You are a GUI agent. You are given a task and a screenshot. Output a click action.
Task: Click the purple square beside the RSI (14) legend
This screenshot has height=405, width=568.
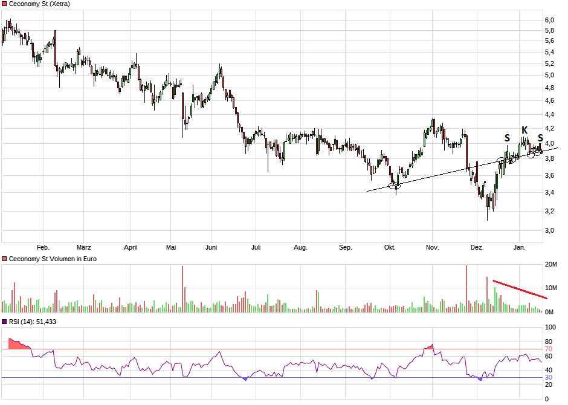pyautogui.click(x=5, y=322)
